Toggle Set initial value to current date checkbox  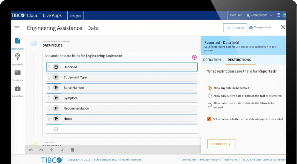(209, 119)
